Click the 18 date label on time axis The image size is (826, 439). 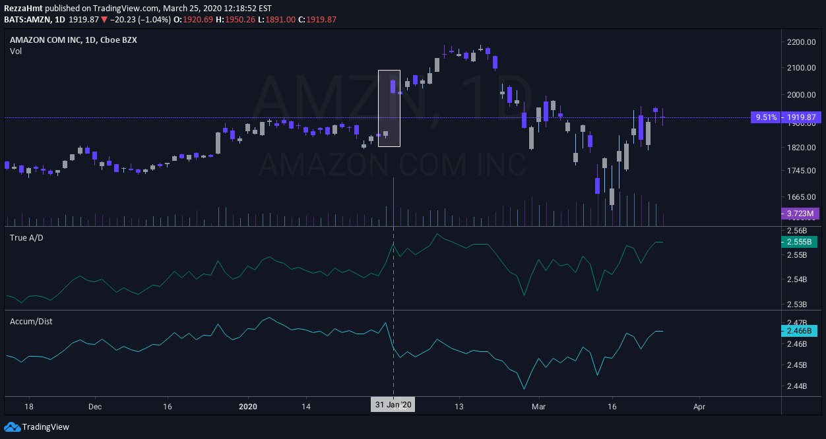point(29,407)
